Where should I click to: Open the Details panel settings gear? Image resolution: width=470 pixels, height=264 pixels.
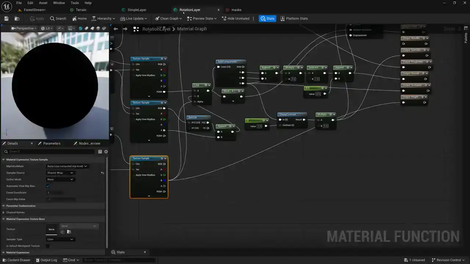[106, 152]
